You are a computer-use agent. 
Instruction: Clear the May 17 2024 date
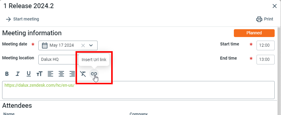point(83,45)
